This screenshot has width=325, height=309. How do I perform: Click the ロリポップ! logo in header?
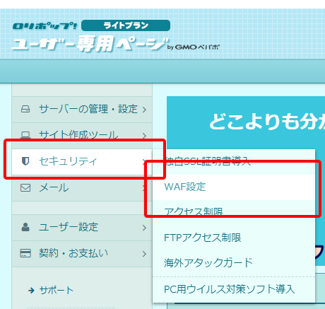click(45, 25)
